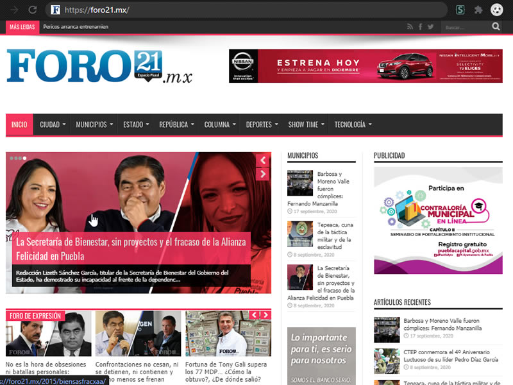Click the foro21 site favicon in address bar
The image size is (513, 385).
(55, 10)
